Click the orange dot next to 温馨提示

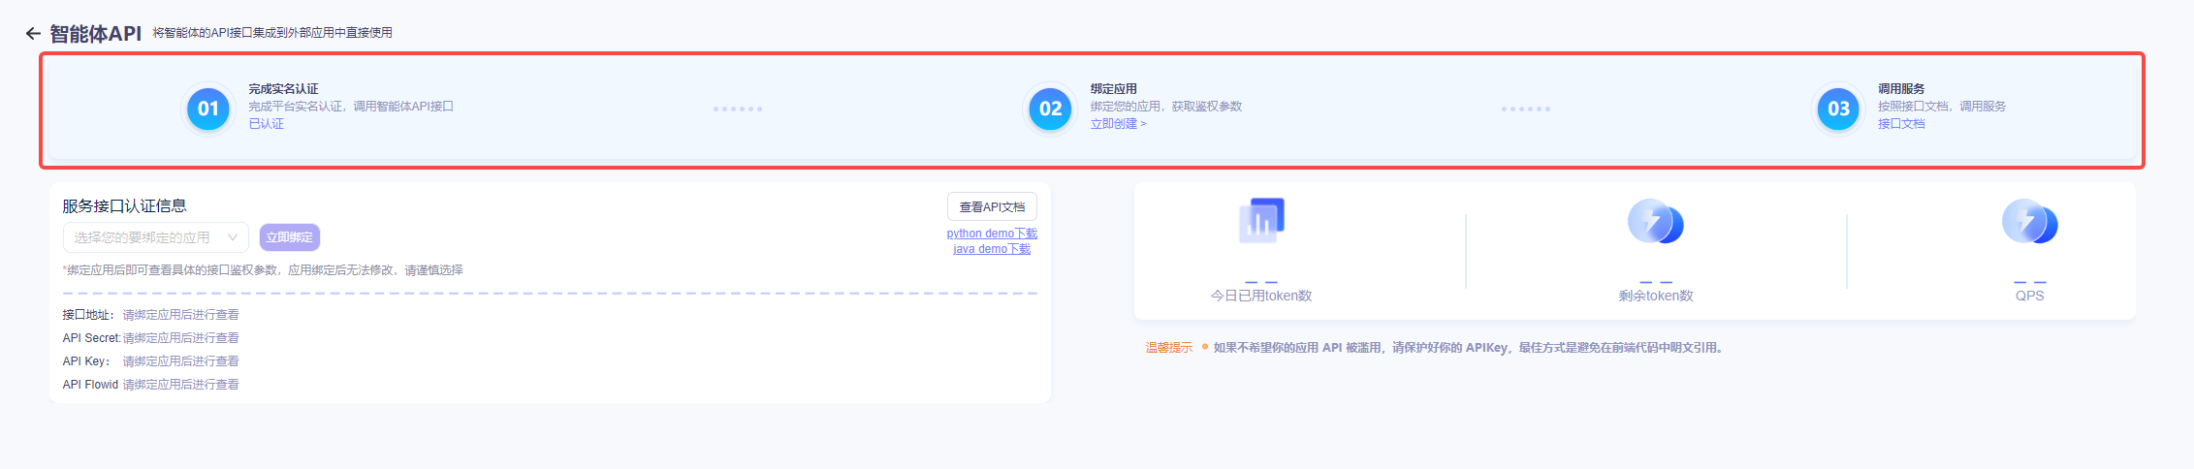pyautogui.click(x=1204, y=347)
